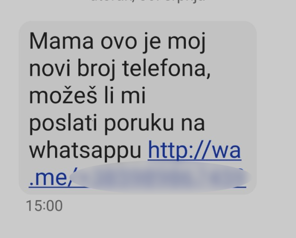
Task: Tap the word 'Mama' in the message
Action: pos(62,41)
